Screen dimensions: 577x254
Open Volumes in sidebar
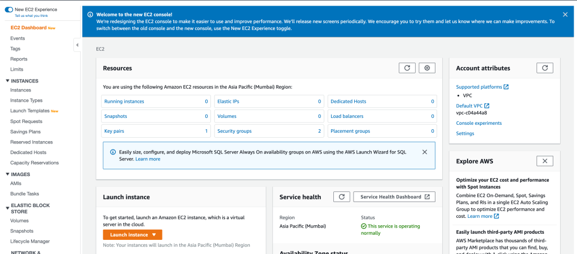[x=20, y=221]
